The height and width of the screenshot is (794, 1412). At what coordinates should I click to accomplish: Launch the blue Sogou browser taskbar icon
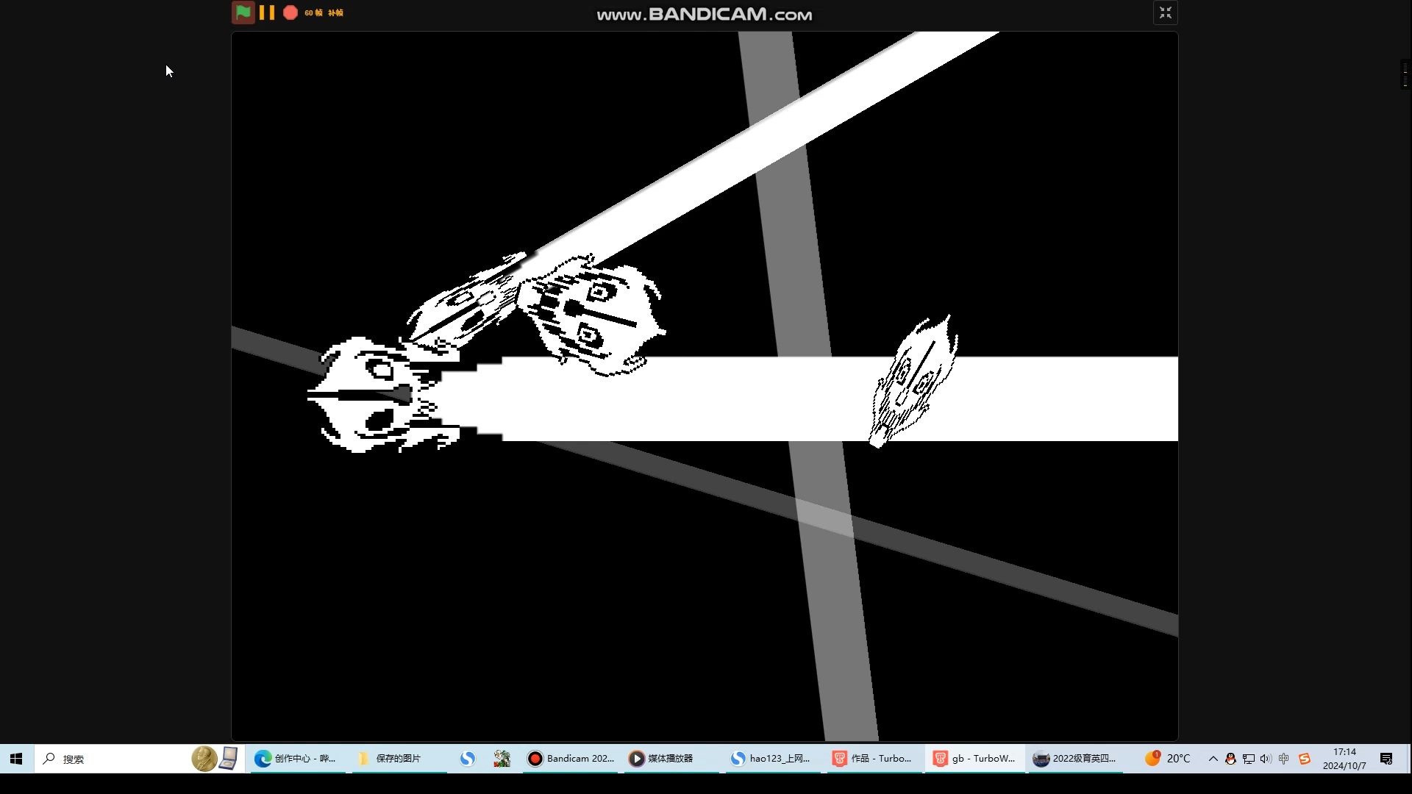point(468,759)
